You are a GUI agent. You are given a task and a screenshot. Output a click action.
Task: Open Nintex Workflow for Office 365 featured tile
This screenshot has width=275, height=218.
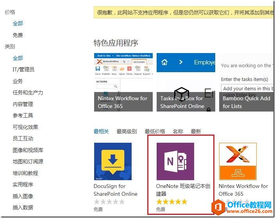pos(123,82)
